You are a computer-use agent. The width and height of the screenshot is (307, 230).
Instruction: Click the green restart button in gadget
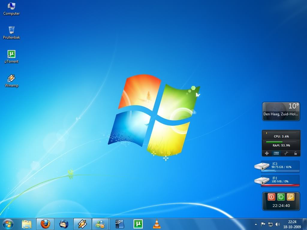click(281, 197)
